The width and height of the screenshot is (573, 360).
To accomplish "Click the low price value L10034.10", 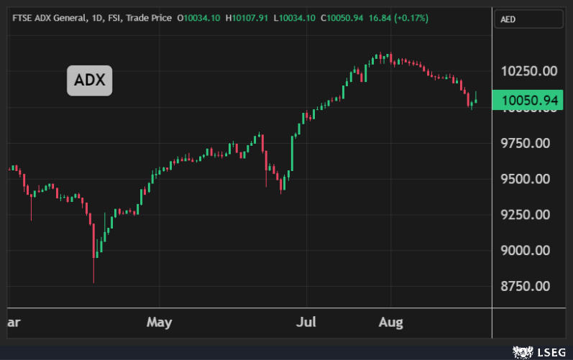I will (x=296, y=17).
